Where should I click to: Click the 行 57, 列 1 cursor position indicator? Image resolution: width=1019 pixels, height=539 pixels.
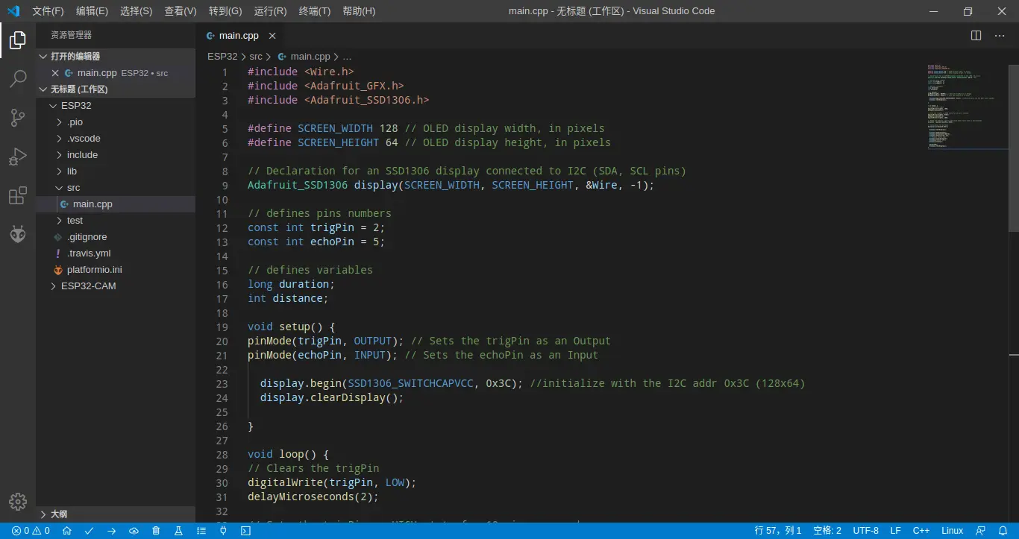point(778,531)
